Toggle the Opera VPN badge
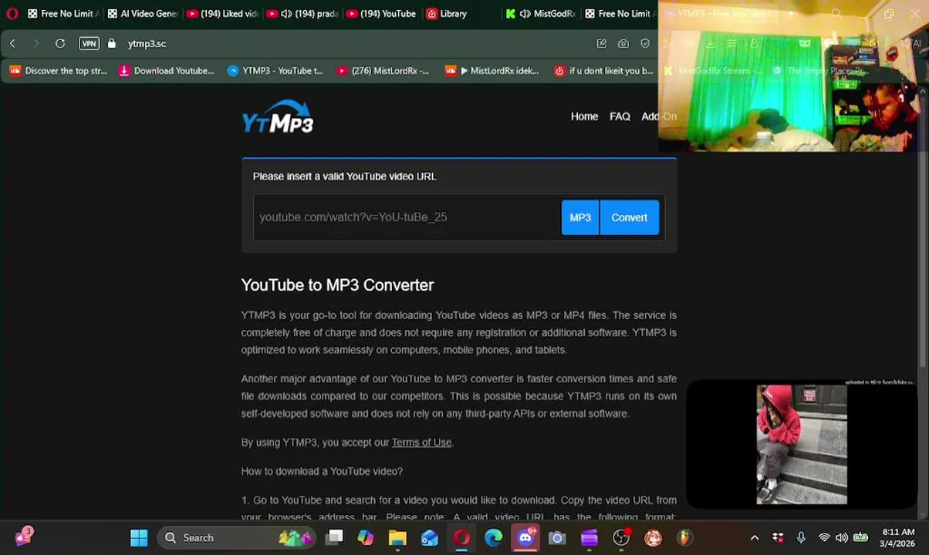 (90, 44)
